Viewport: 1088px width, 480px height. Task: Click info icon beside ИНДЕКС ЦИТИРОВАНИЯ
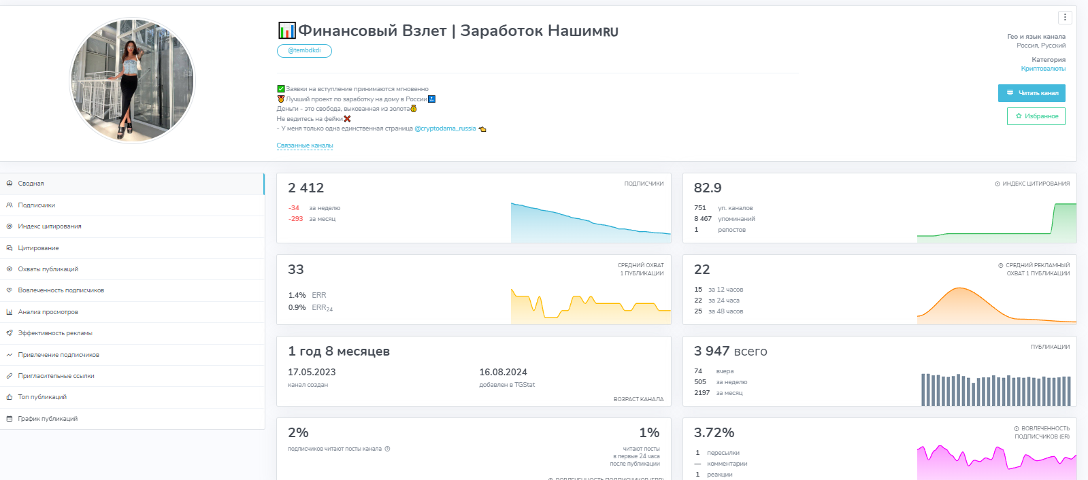click(x=998, y=184)
